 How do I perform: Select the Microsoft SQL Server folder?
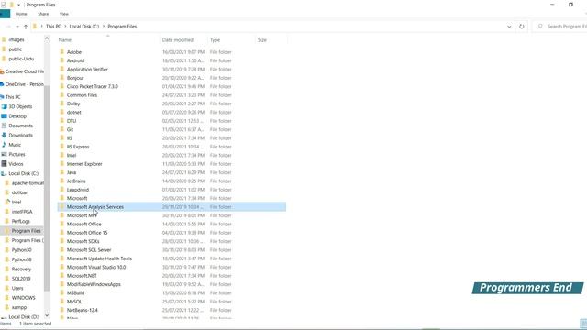[x=89, y=250]
